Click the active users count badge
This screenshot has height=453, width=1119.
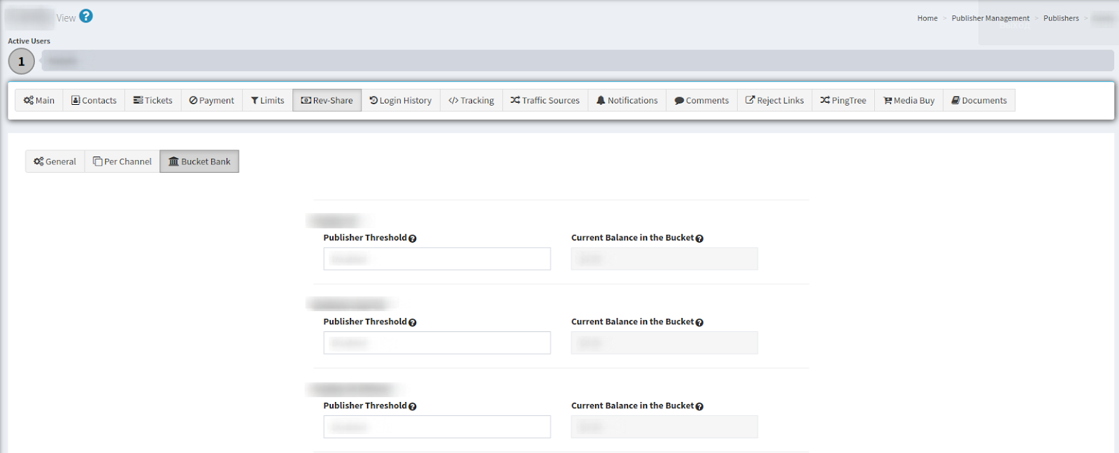[21, 62]
